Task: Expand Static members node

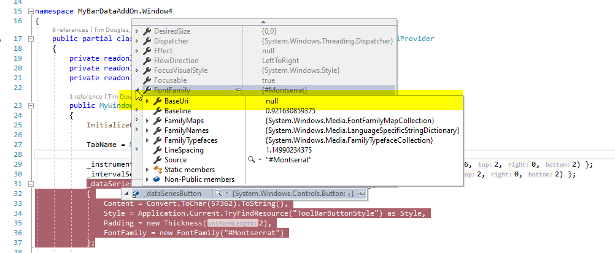Action: 147,170
